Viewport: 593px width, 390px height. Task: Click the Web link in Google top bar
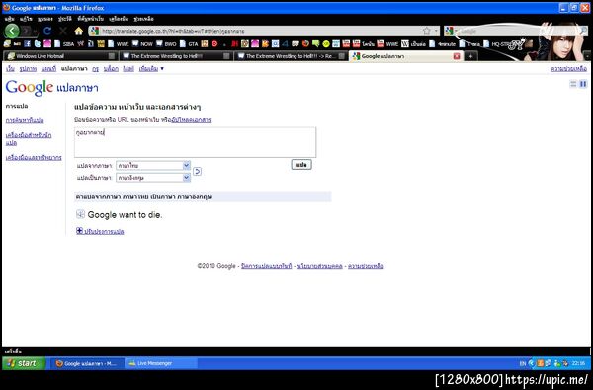(10, 69)
